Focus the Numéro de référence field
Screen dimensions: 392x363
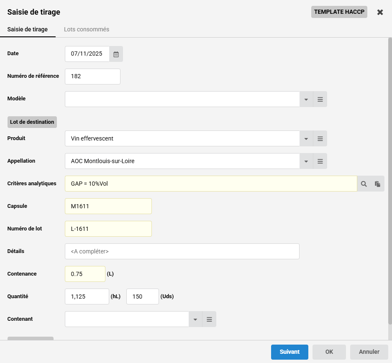click(x=92, y=77)
